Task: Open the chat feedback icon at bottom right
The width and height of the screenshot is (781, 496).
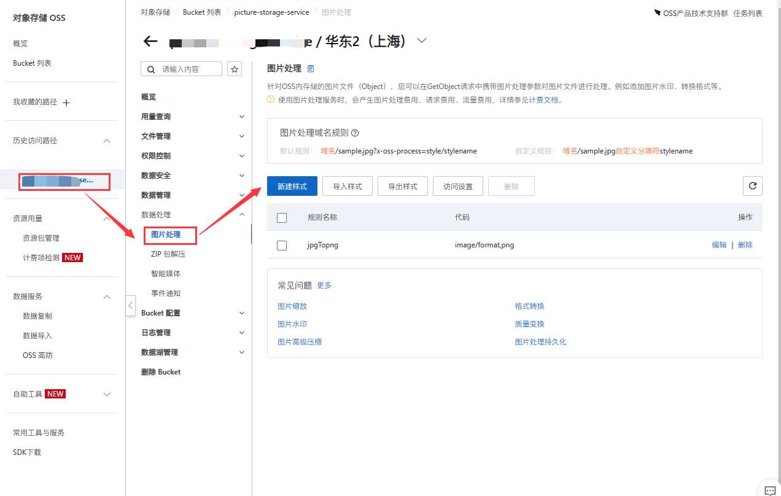Action: point(770,490)
